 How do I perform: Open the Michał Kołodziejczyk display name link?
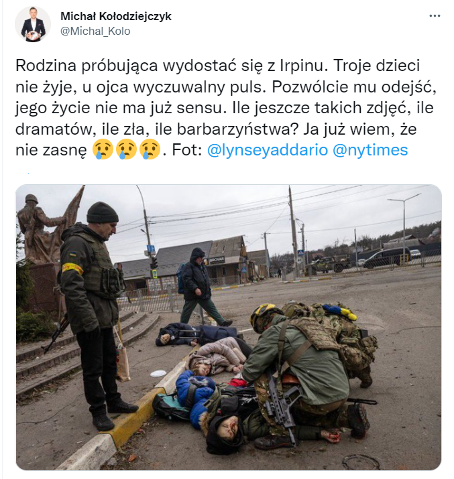pos(116,16)
